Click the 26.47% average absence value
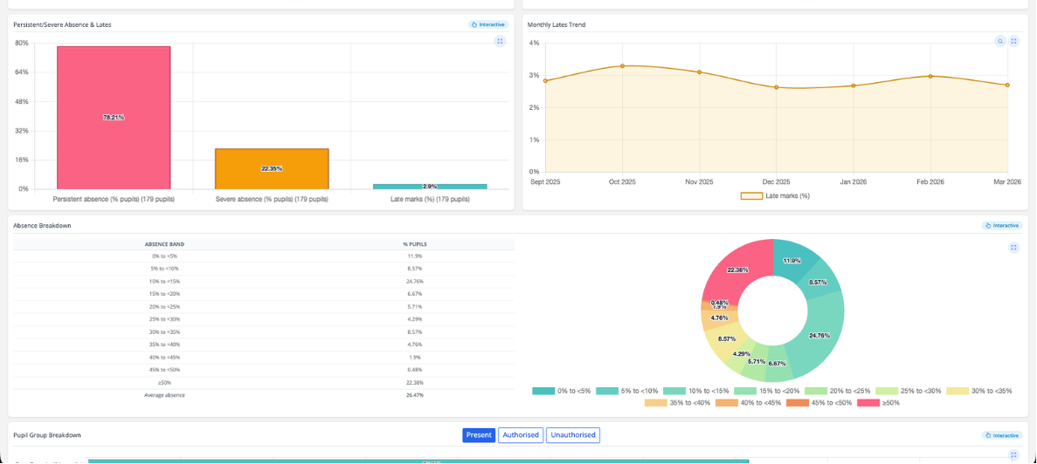The width and height of the screenshot is (1037, 464). [x=415, y=395]
